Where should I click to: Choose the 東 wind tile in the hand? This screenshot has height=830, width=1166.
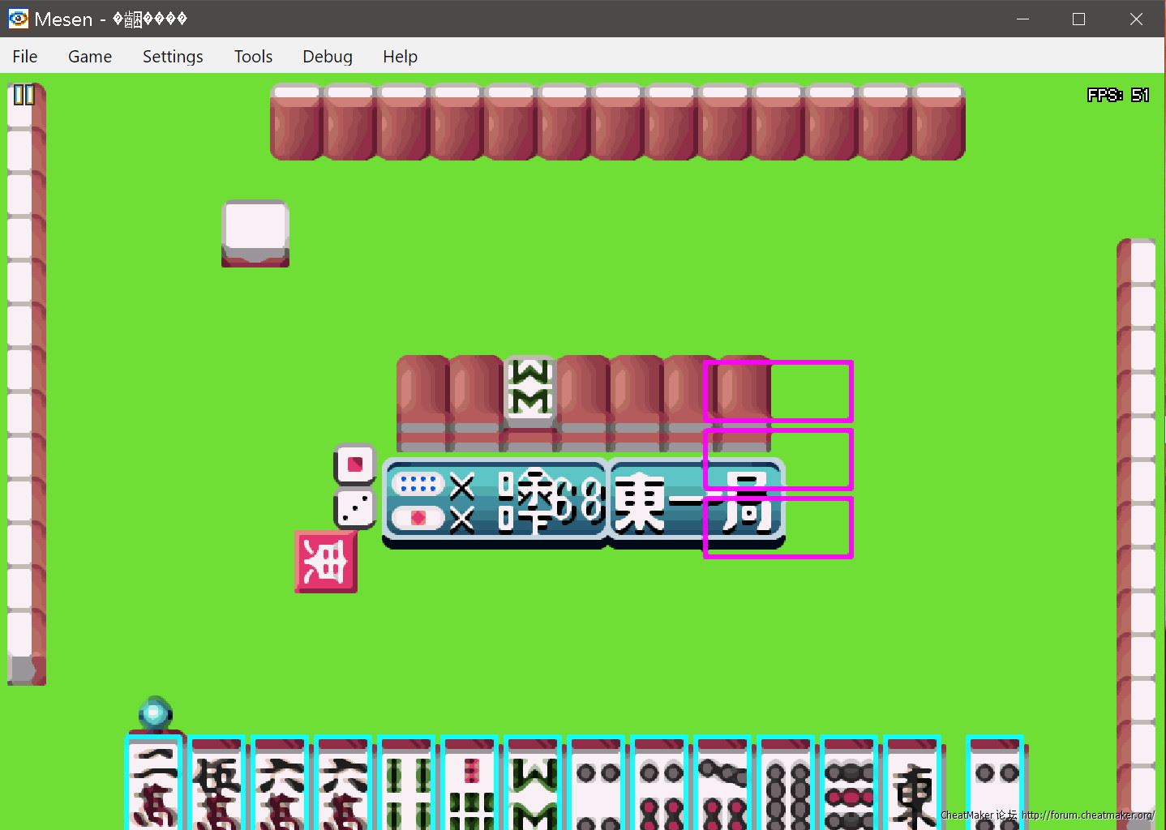(913, 783)
